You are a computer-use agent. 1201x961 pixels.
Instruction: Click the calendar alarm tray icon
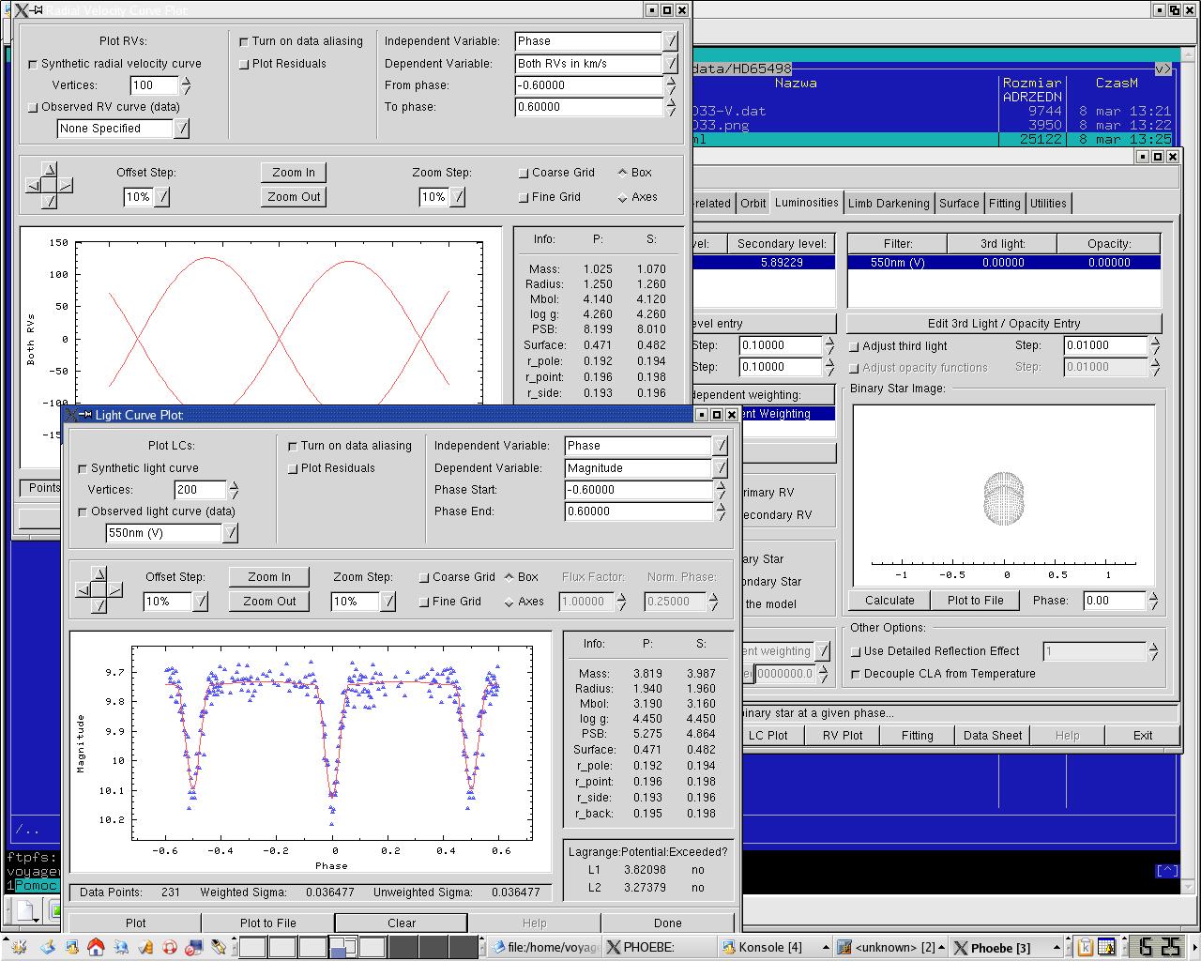(1106, 947)
